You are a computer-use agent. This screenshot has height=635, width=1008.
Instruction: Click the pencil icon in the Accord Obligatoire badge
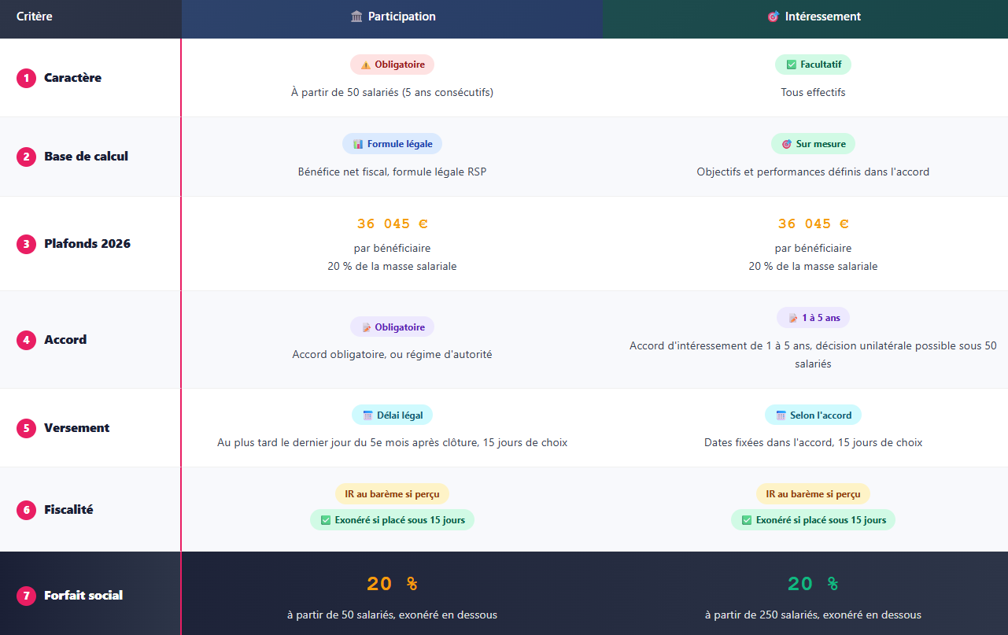[x=366, y=327]
